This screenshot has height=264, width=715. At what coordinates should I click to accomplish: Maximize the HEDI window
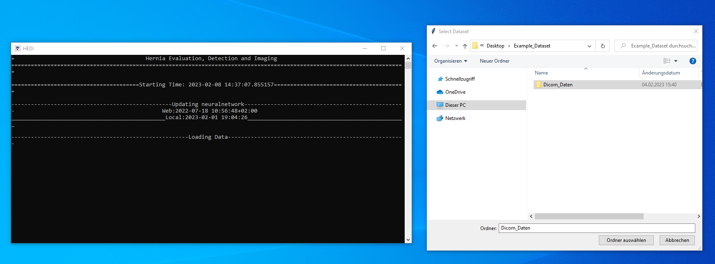tap(383, 48)
